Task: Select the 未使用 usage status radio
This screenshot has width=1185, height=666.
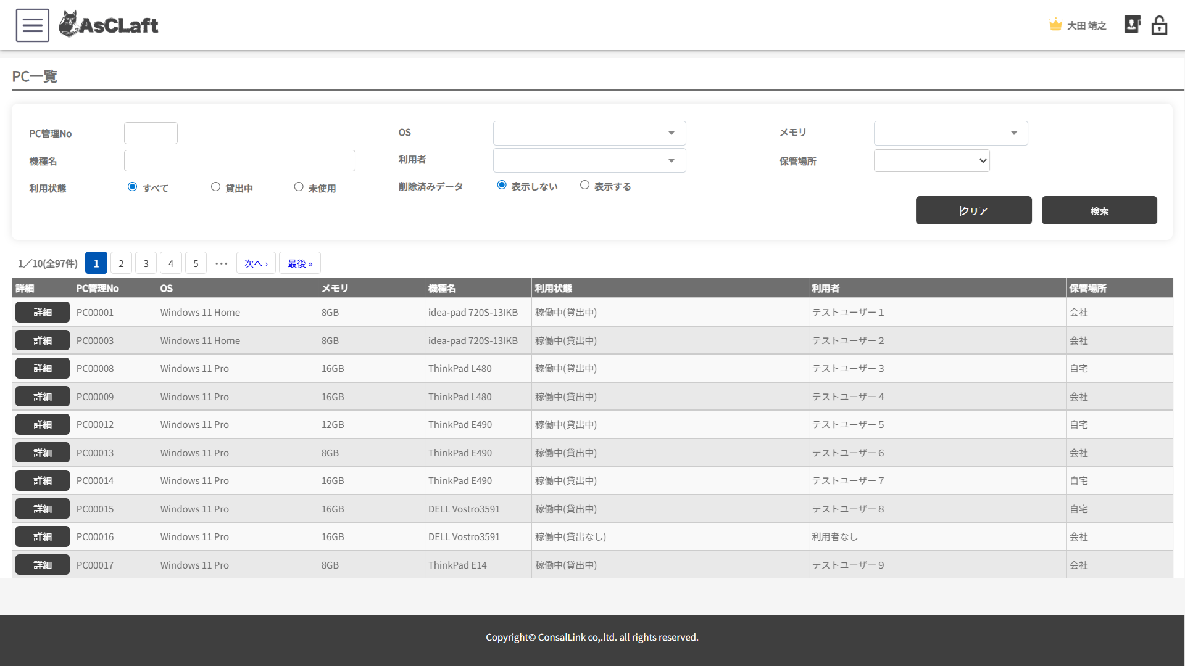Action: (299, 187)
